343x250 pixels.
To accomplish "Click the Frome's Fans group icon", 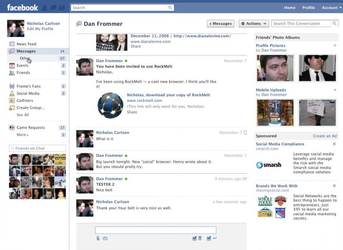I will tap(12, 86).
